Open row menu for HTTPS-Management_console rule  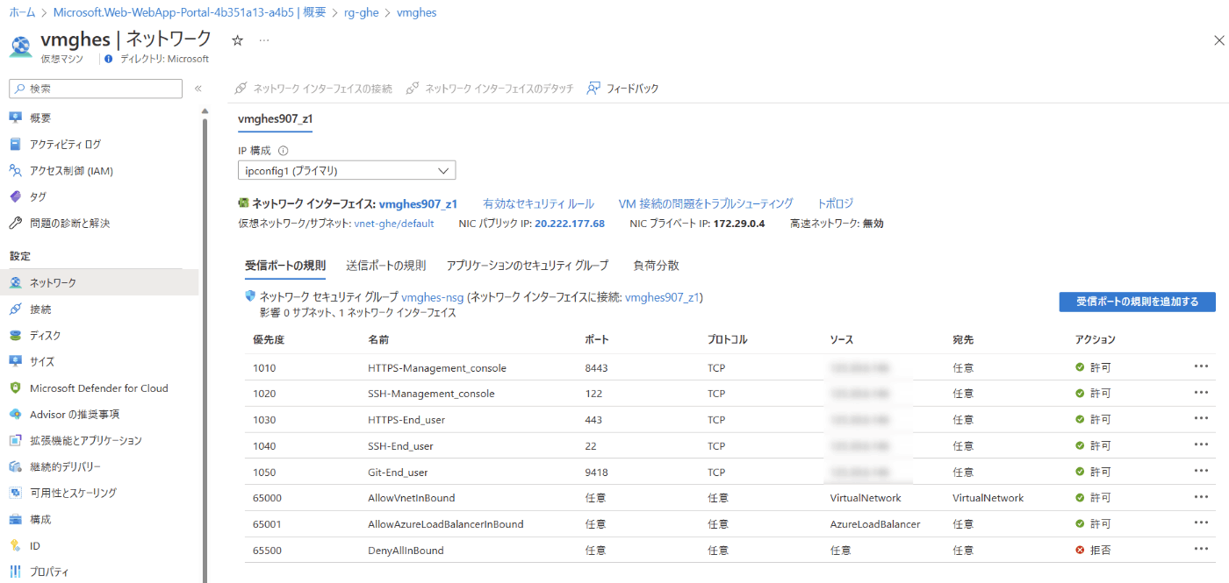(x=1201, y=366)
